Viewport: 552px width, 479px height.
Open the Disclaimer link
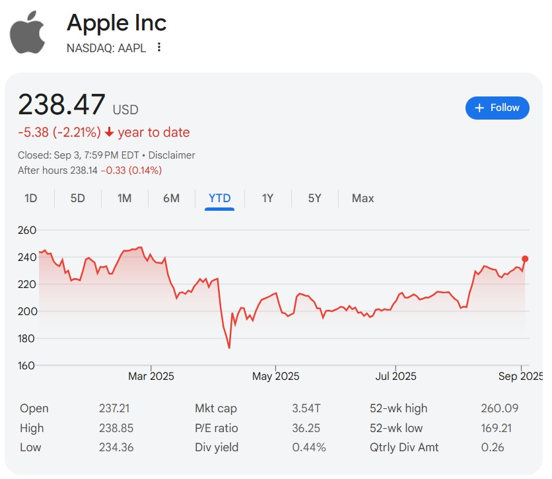[x=172, y=155]
